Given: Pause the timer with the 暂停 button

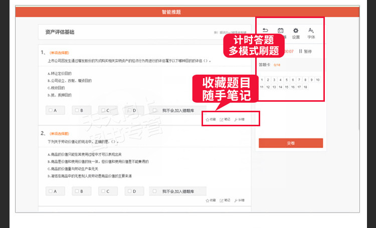Looking at the screenshot, I should (x=305, y=51).
